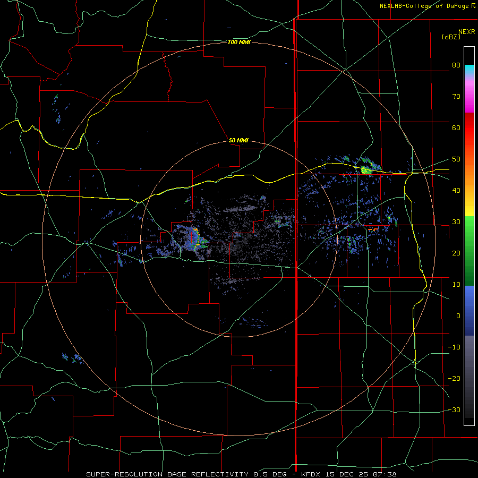The height and width of the screenshot is (478, 478).
Task: Click the NEXR label above the legend
Action: point(466,32)
